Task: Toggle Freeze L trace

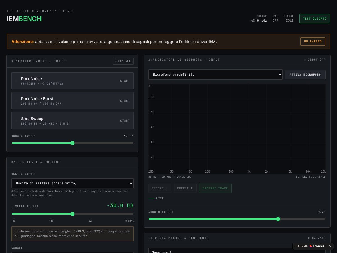Action: pyautogui.click(x=160, y=188)
